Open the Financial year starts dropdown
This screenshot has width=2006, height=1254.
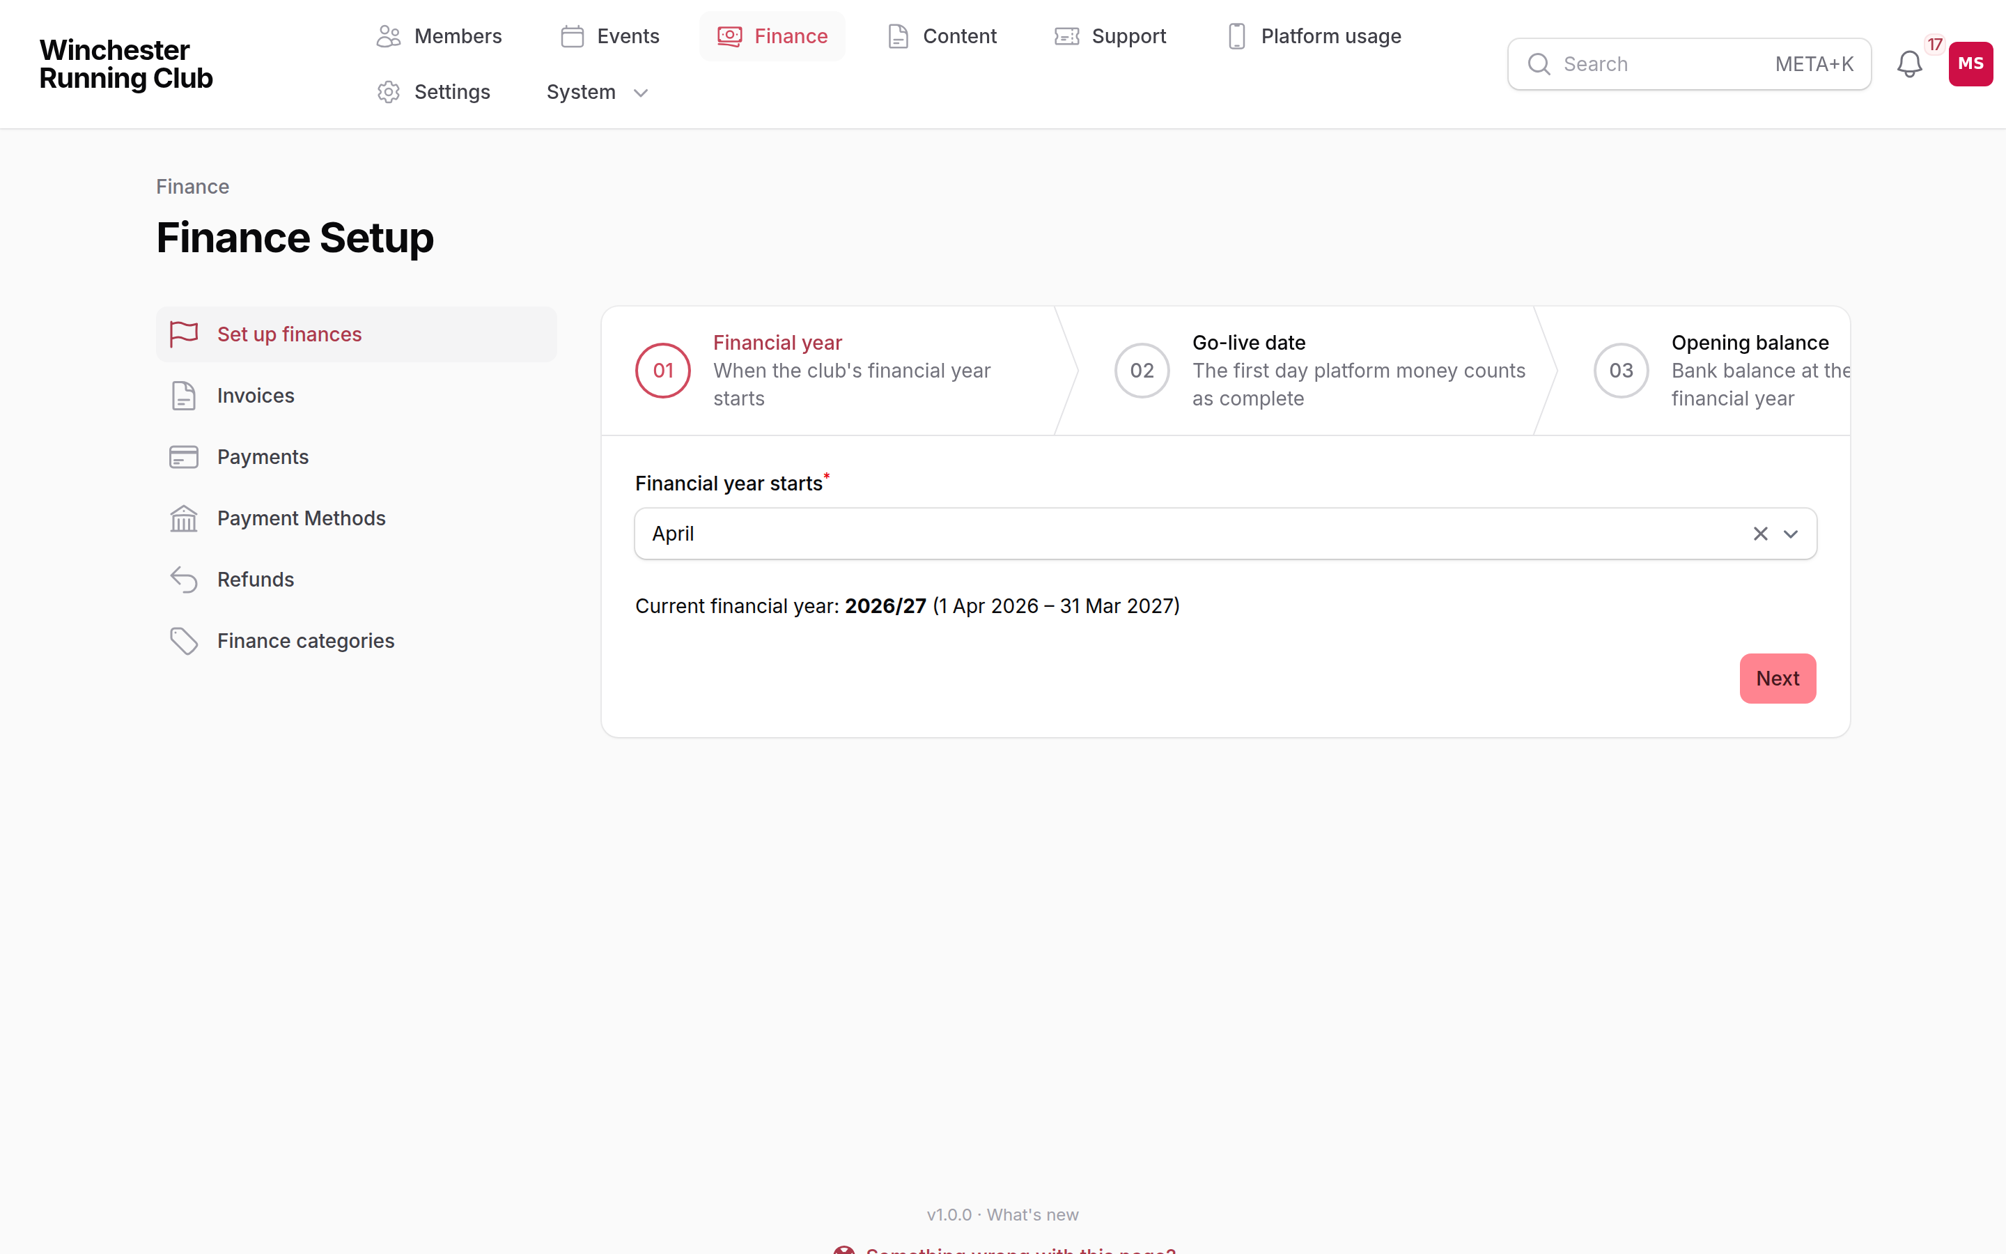(1225, 534)
